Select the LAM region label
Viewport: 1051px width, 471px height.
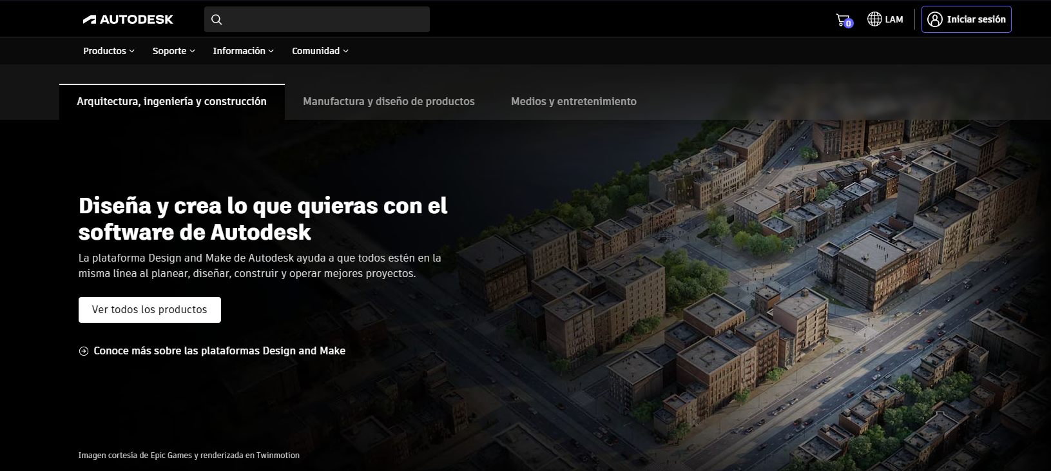point(894,19)
